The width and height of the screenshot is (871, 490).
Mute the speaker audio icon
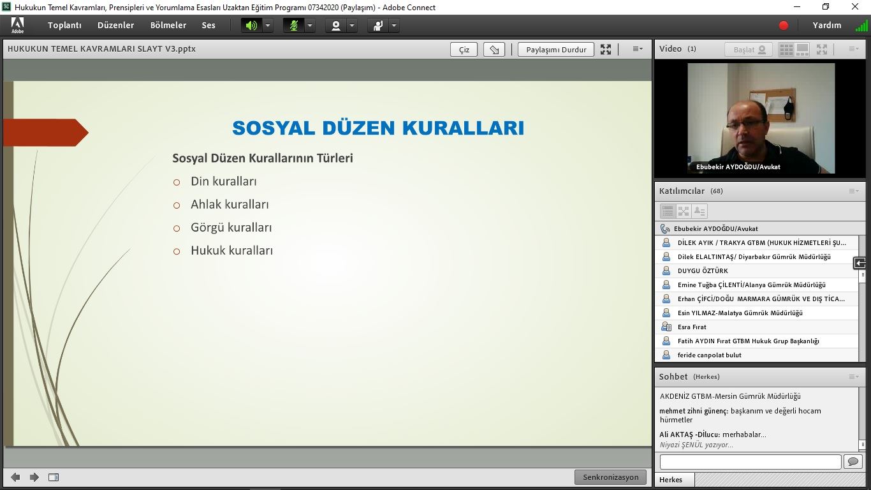252,26
